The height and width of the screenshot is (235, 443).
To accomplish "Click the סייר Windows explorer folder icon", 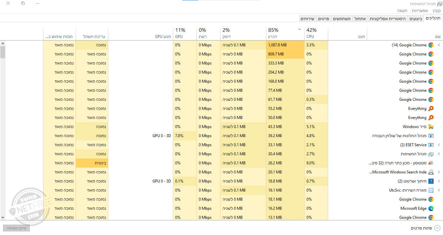I will click(431, 127).
